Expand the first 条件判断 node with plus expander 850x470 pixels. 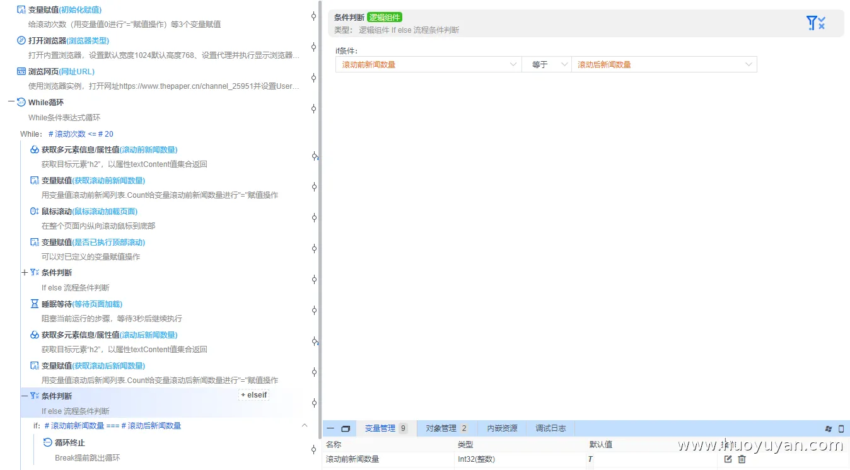25,272
